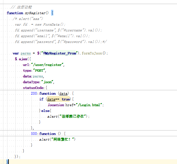
Task: Click the parms variable declaration
Action: tap(26, 53)
